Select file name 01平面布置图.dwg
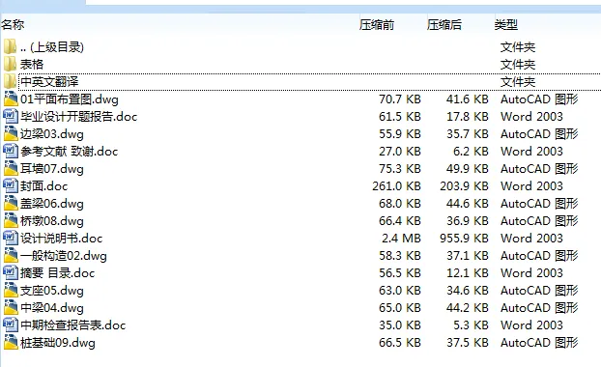601x367 pixels. [x=70, y=99]
